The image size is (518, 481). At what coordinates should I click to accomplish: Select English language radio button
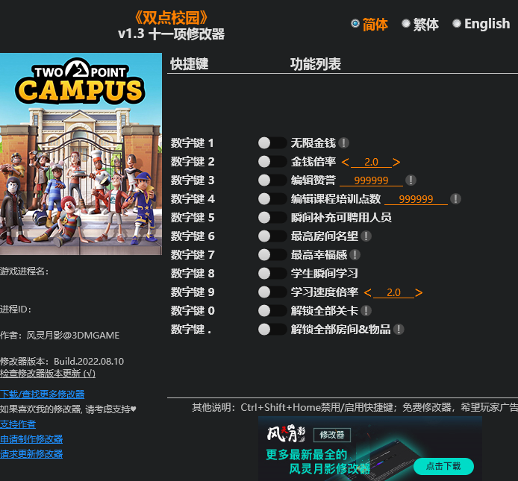click(457, 23)
